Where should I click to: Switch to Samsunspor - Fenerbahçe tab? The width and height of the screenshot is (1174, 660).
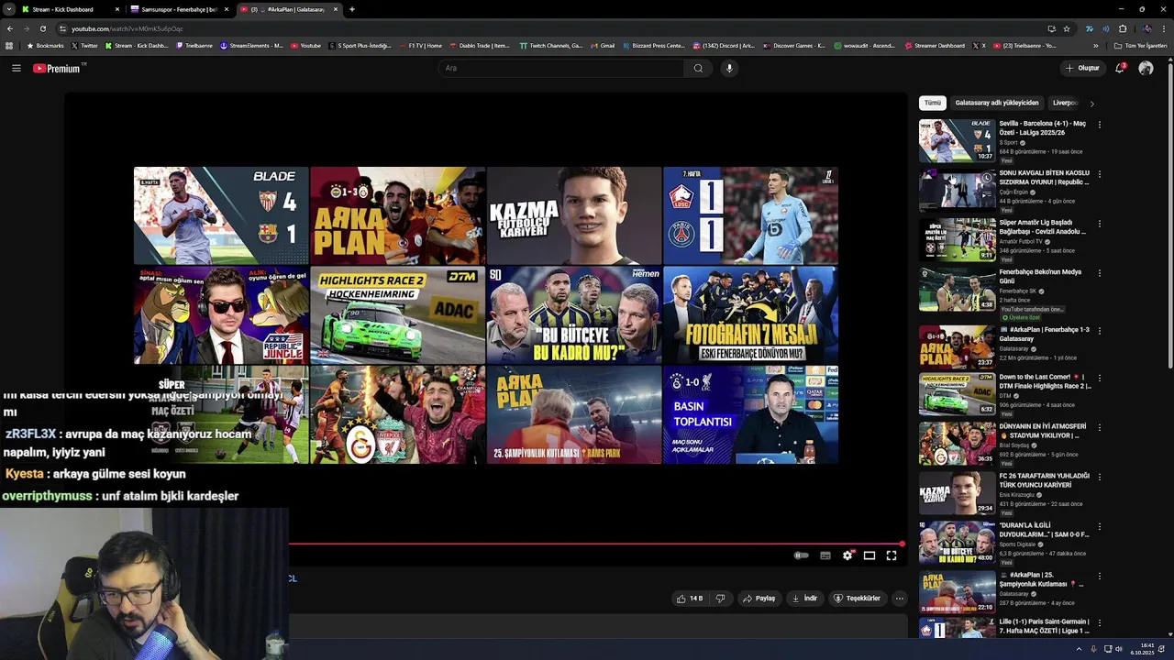pos(179,9)
